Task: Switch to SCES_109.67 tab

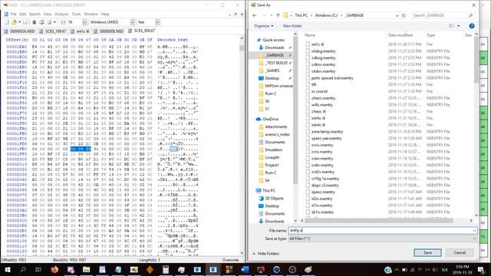Action: pos(53,31)
